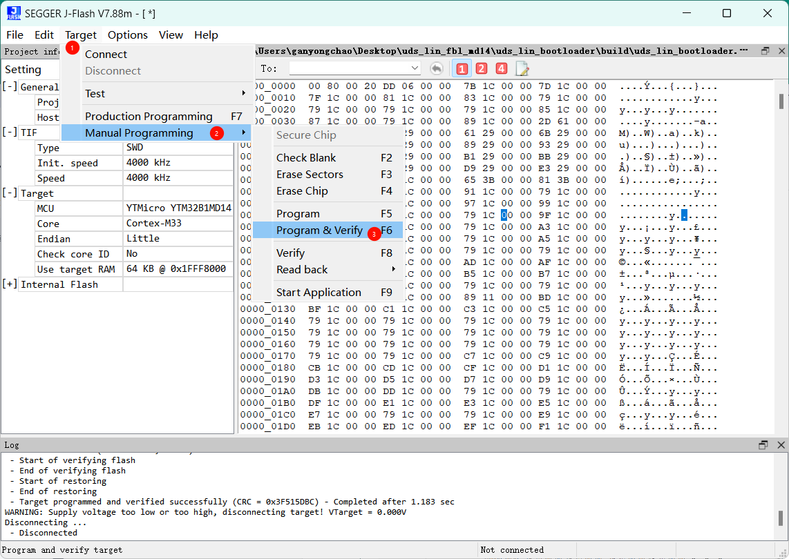Click hex row address 0000_0180
The height and width of the screenshot is (559, 789).
point(267,367)
